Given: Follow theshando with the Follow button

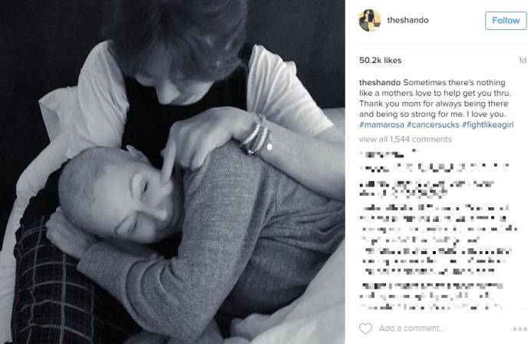Looking at the screenshot, I should [506, 21].
